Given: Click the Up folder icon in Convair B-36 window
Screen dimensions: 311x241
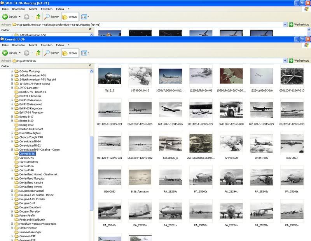Looking at the screenshot, I should pyautogui.click(x=38, y=53).
